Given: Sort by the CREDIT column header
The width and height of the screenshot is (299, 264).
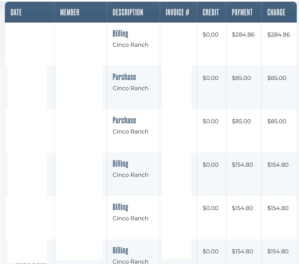Looking at the screenshot, I should click(211, 12).
